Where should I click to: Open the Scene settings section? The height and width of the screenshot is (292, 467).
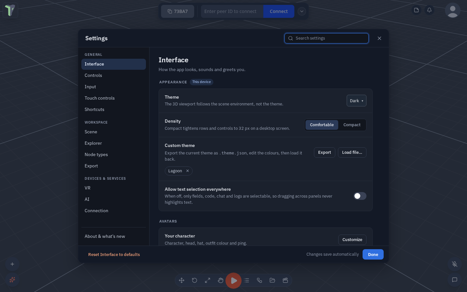click(114, 132)
